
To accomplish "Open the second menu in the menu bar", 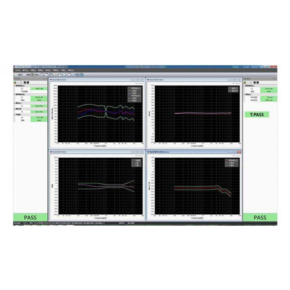I will point(25,70).
